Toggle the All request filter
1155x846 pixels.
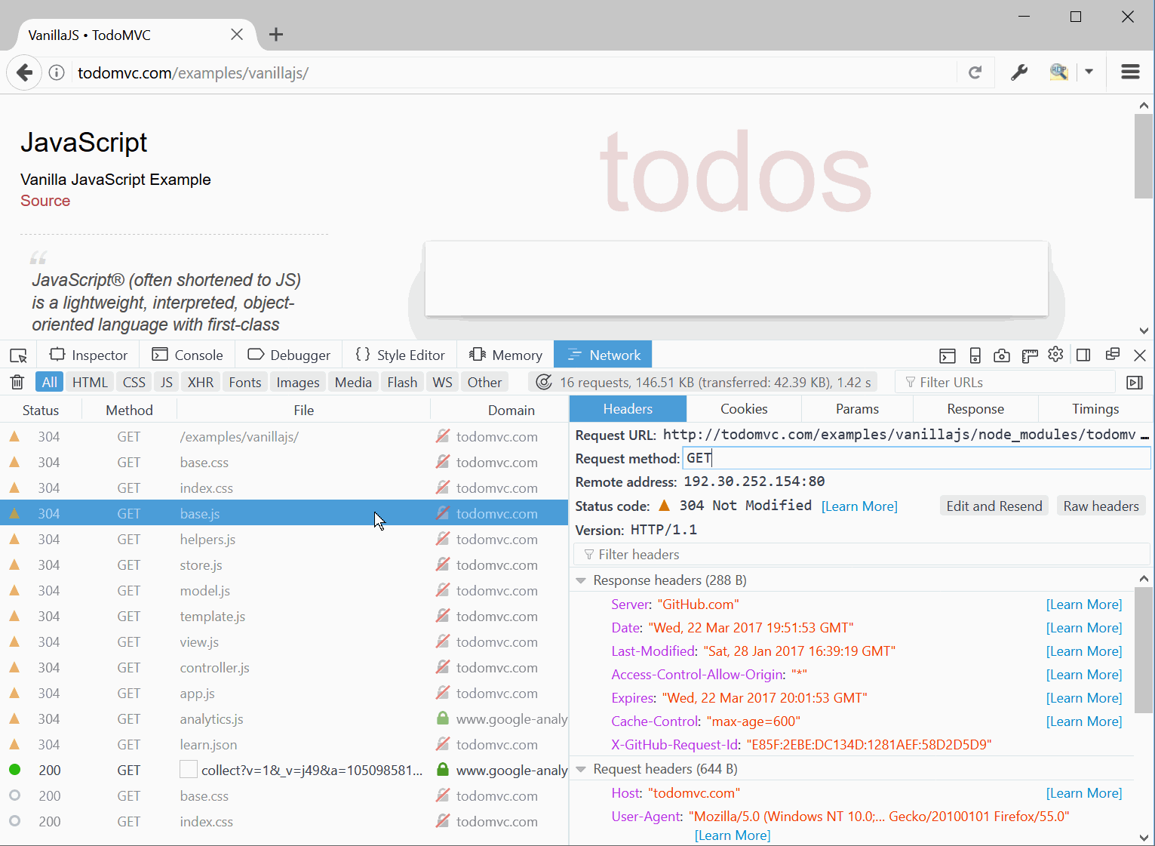click(x=49, y=383)
